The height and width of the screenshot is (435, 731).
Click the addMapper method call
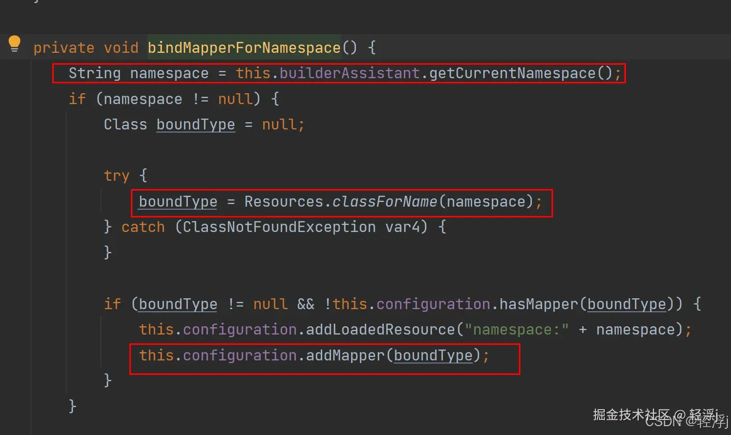point(345,355)
